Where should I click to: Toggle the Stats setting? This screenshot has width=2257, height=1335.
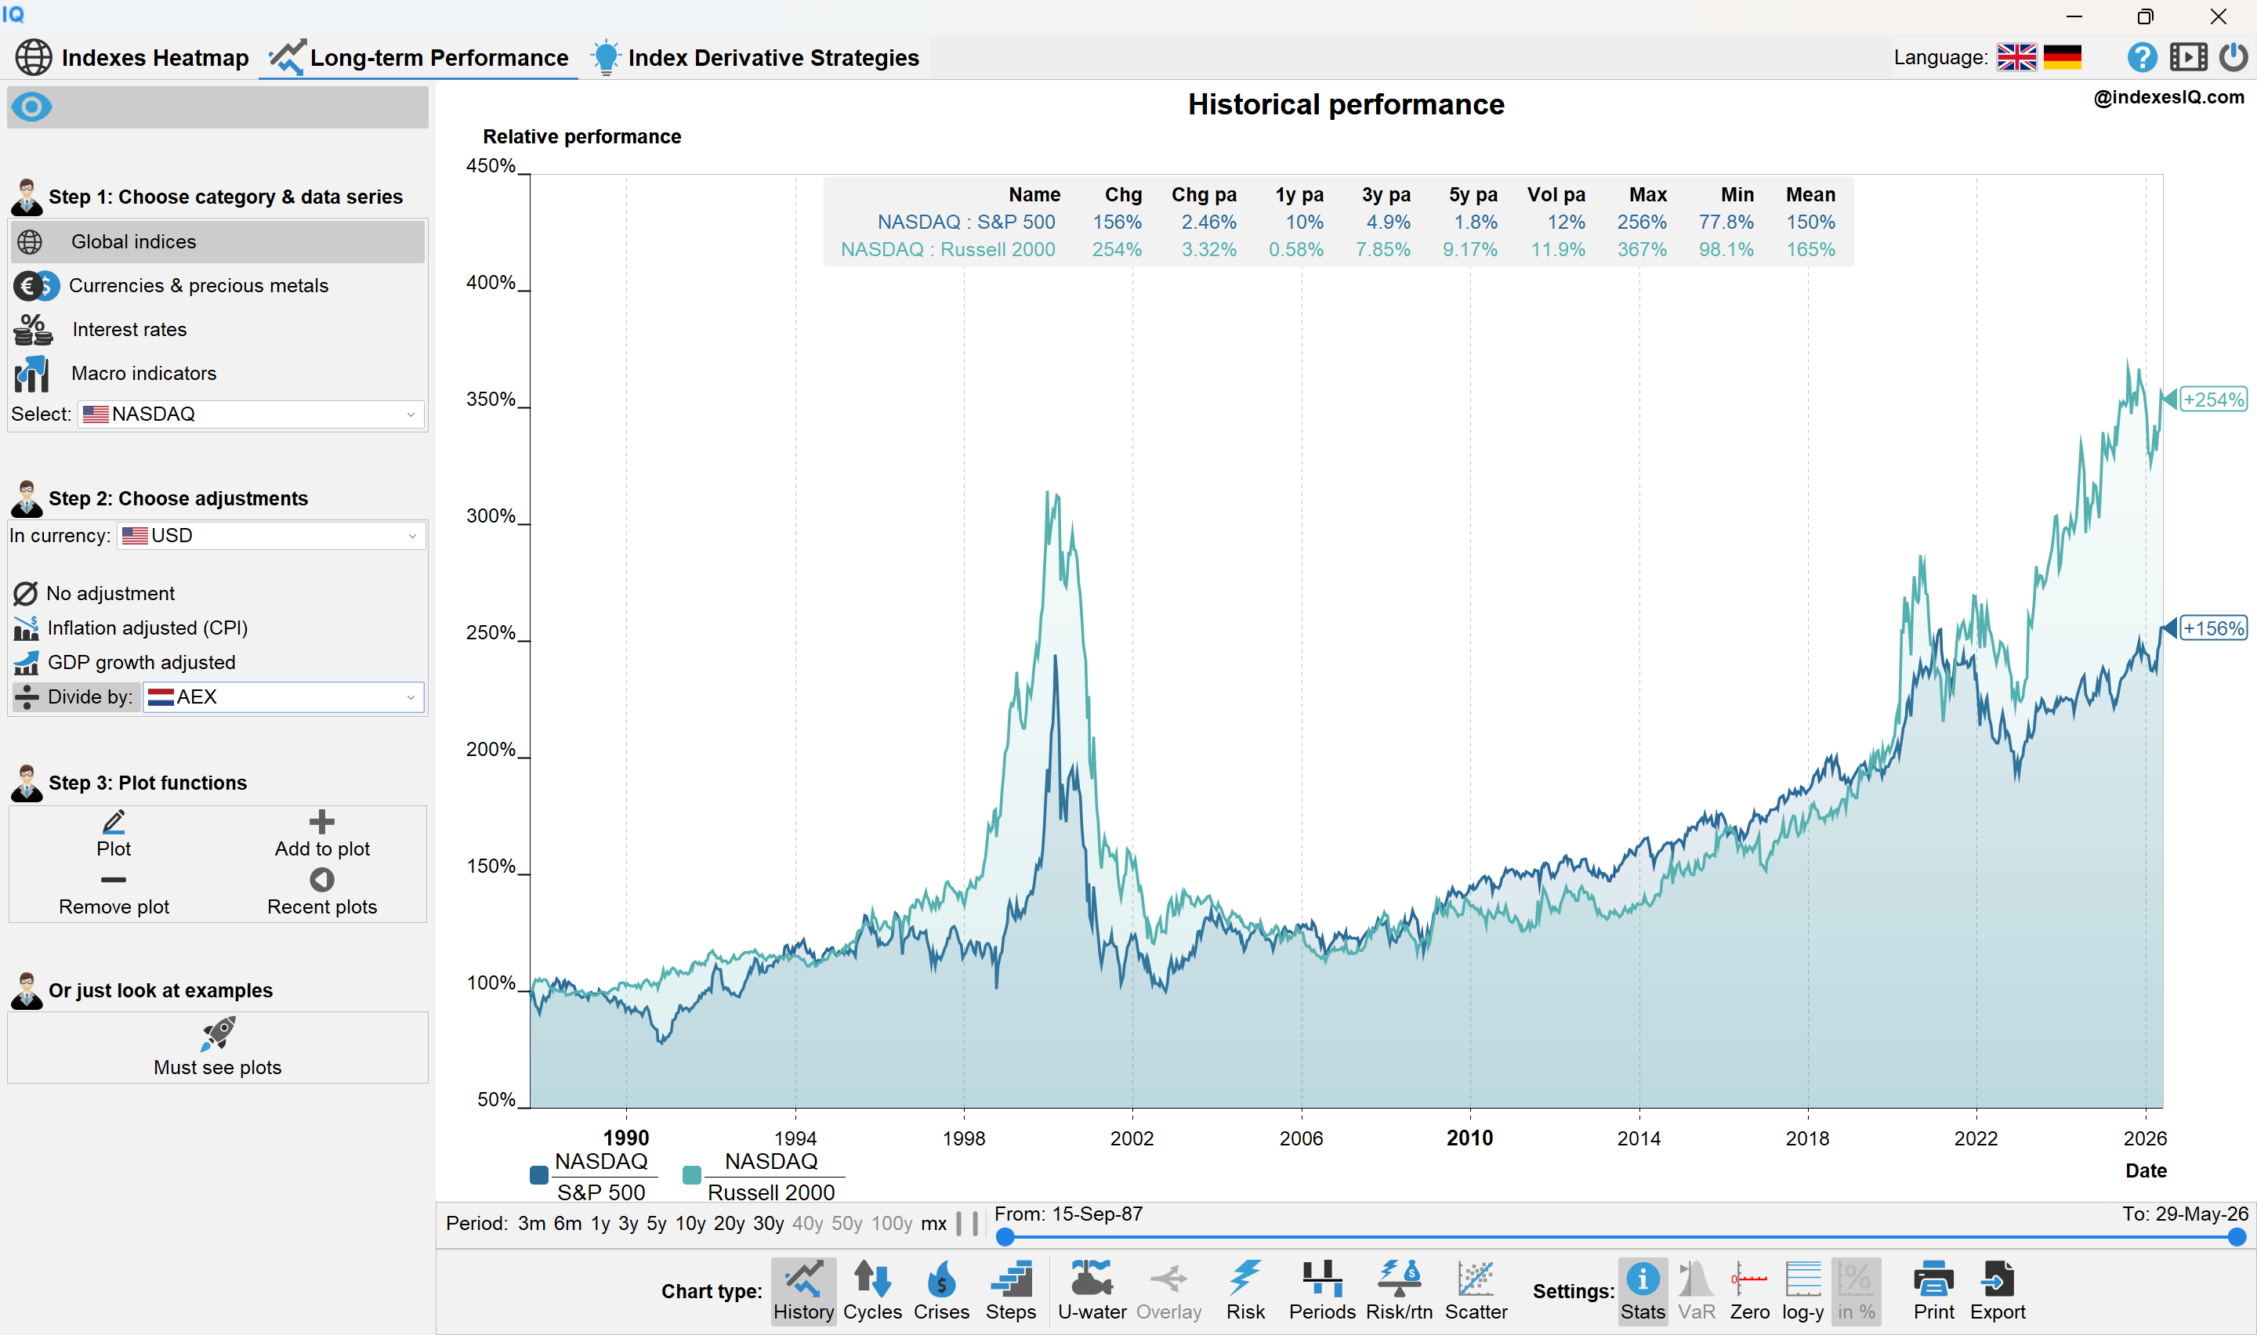(x=1643, y=1291)
